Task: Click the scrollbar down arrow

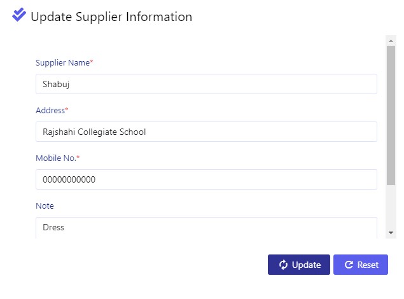Action: coord(391,233)
